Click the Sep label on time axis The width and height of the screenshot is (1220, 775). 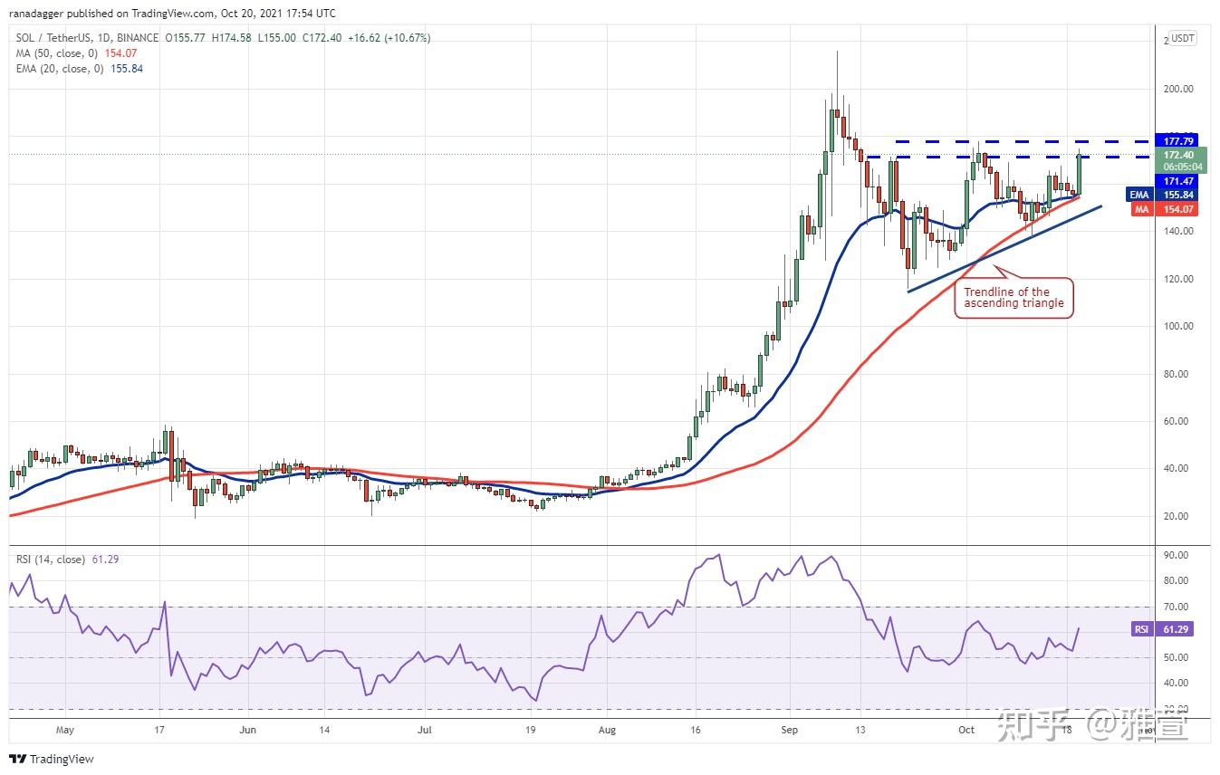tap(790, 729)
